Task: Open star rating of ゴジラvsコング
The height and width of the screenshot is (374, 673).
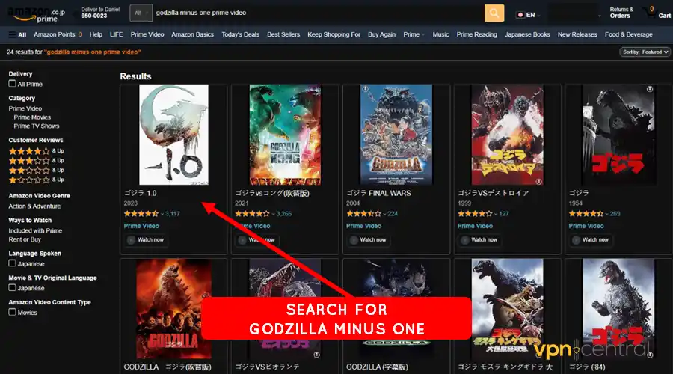Action: 253,213
